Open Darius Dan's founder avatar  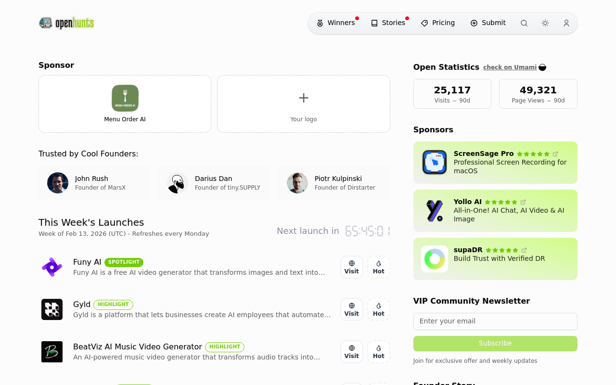coord(178,183)
